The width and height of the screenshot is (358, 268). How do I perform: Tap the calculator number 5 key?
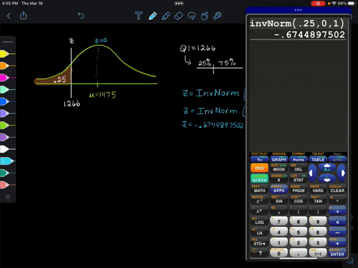(x=298, y=232)
